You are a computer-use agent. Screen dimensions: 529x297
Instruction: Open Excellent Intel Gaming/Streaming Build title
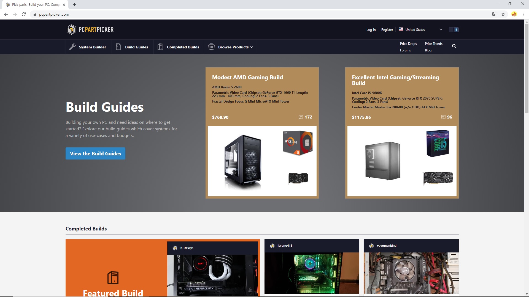(395, 80)
